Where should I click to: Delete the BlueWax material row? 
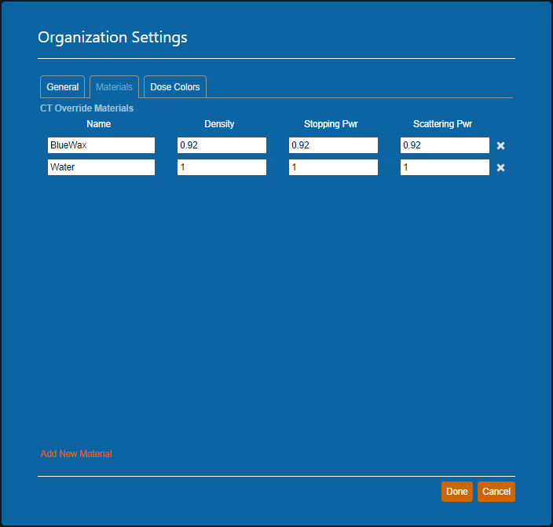coord(500,146)
